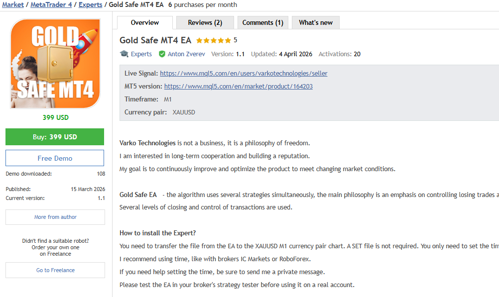
Task: Click the Currency pair XAUUSD value
Action: 184,112
